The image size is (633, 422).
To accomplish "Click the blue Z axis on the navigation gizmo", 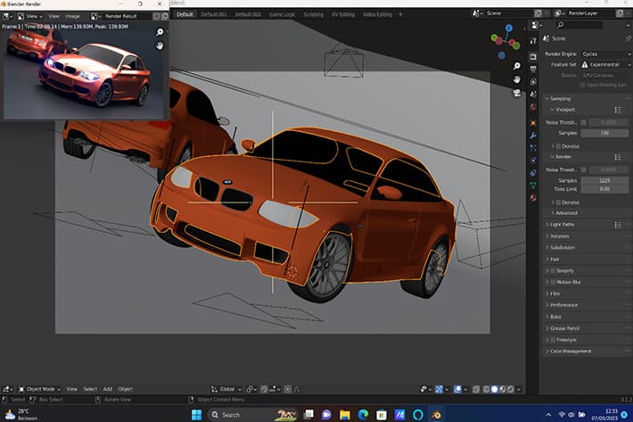I will (509, 29).
